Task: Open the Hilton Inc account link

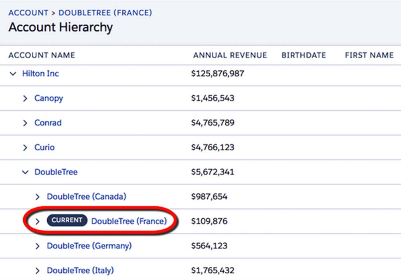Action: point(41,74)
